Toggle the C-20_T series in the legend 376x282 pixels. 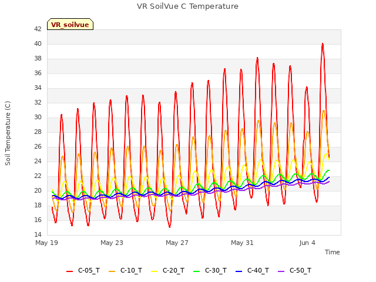[168, 270]
